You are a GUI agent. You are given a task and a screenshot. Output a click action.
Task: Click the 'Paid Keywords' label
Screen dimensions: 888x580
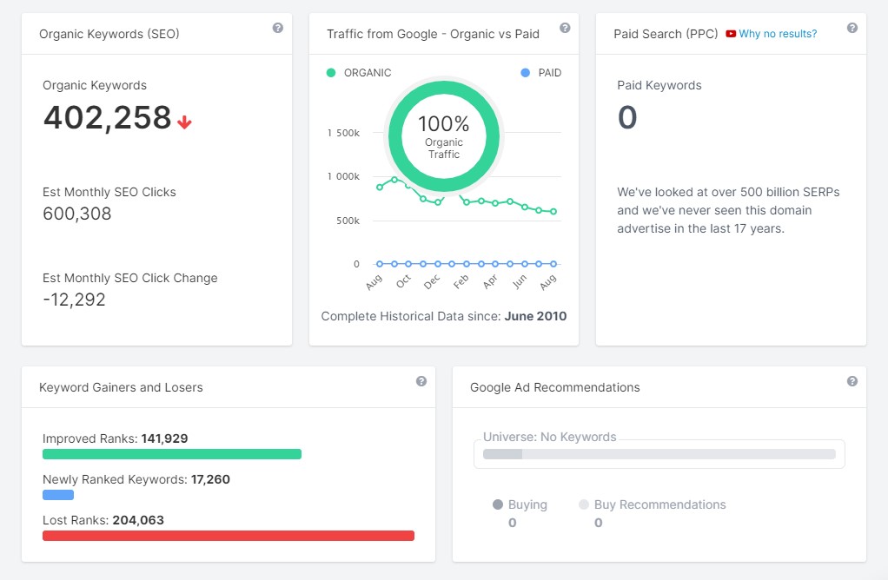(x=659, y=85)
